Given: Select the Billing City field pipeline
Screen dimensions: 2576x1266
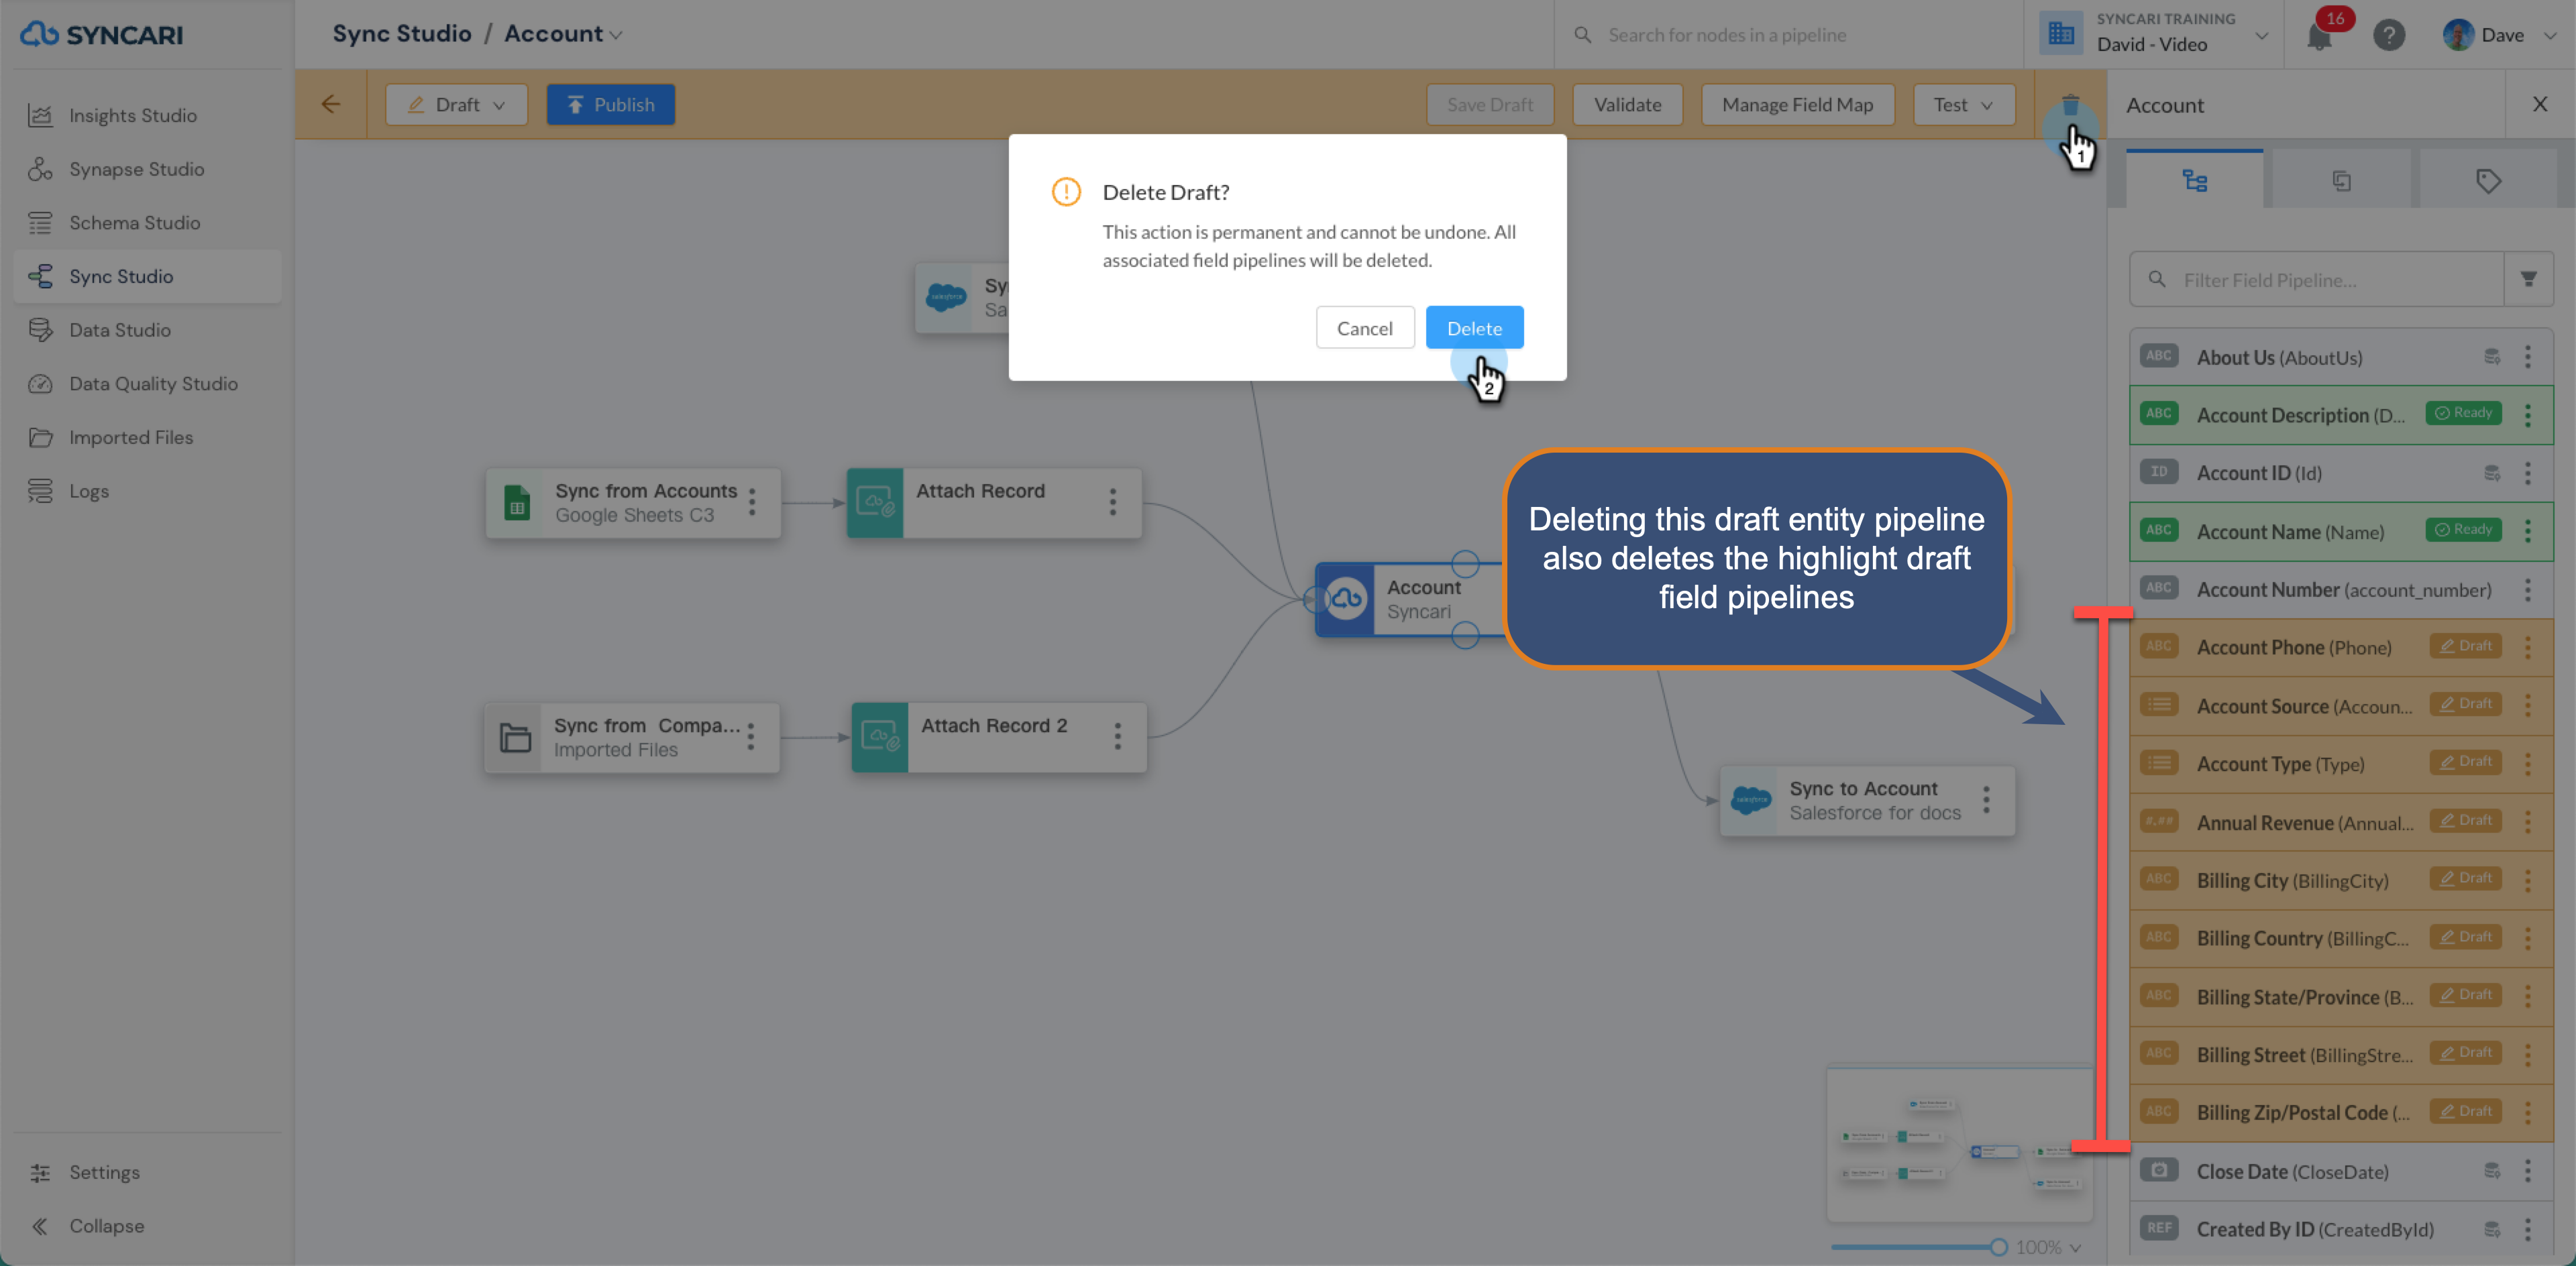Looking at the screenshot, I should (2341, 880).
